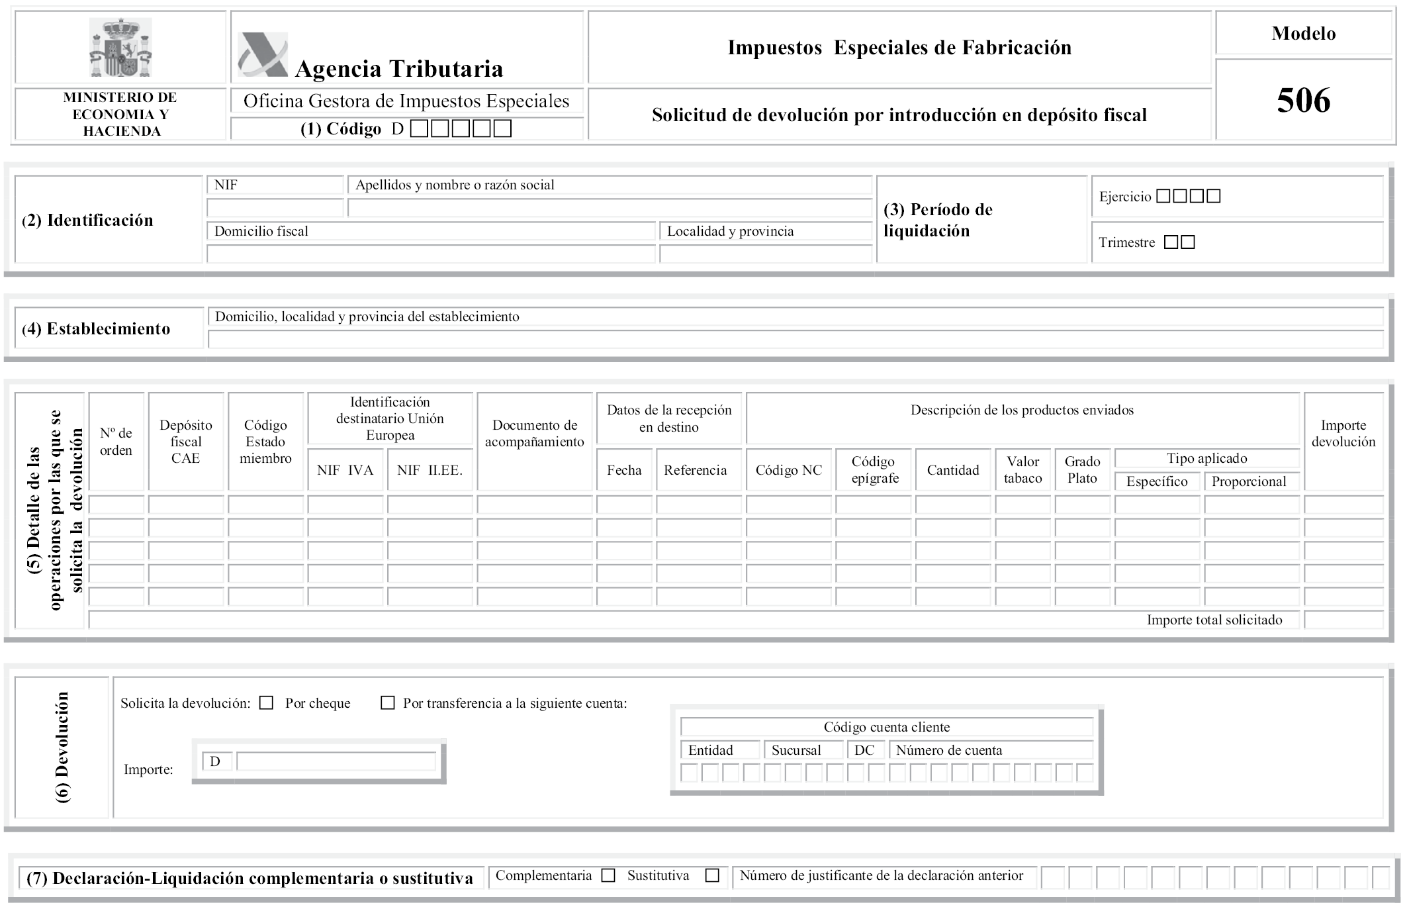
Task: Click the Importe amount field next to D
Action: point(336,761)
